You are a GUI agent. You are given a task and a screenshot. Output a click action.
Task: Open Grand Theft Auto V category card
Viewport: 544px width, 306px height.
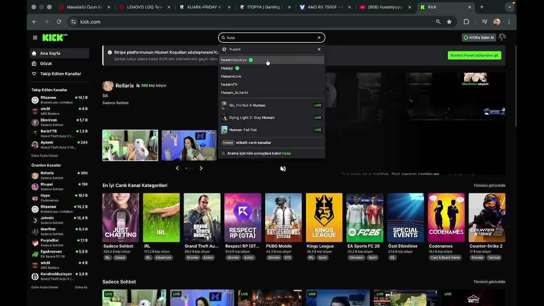point(202,218)
